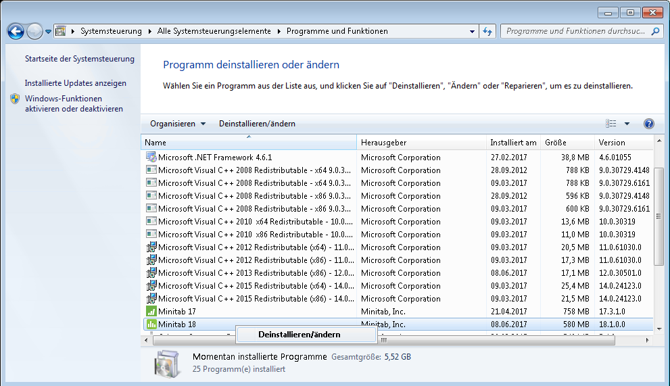Select Visual C++ 2015 Redistributable (x64) name

point(256,285)
